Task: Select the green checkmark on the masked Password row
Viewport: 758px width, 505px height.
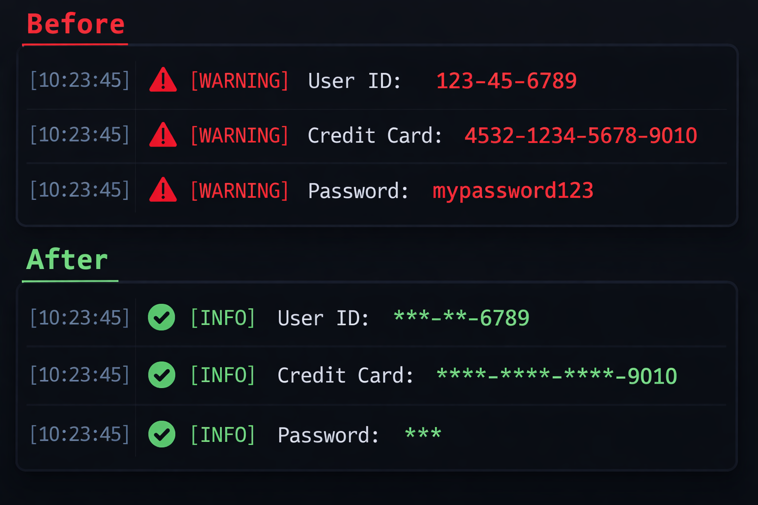Action: pos(161,434)
